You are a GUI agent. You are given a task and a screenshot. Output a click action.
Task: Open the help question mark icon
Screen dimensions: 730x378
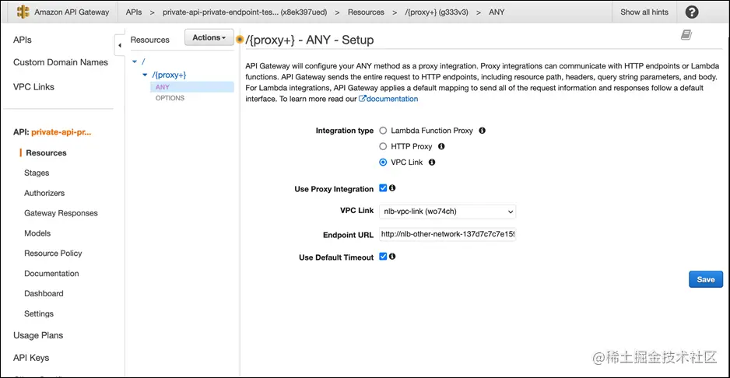[x=692, y=12]
